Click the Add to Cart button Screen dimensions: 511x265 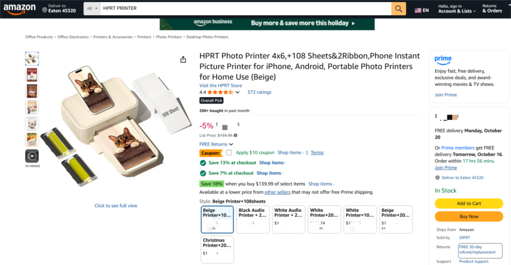[469, 203]
